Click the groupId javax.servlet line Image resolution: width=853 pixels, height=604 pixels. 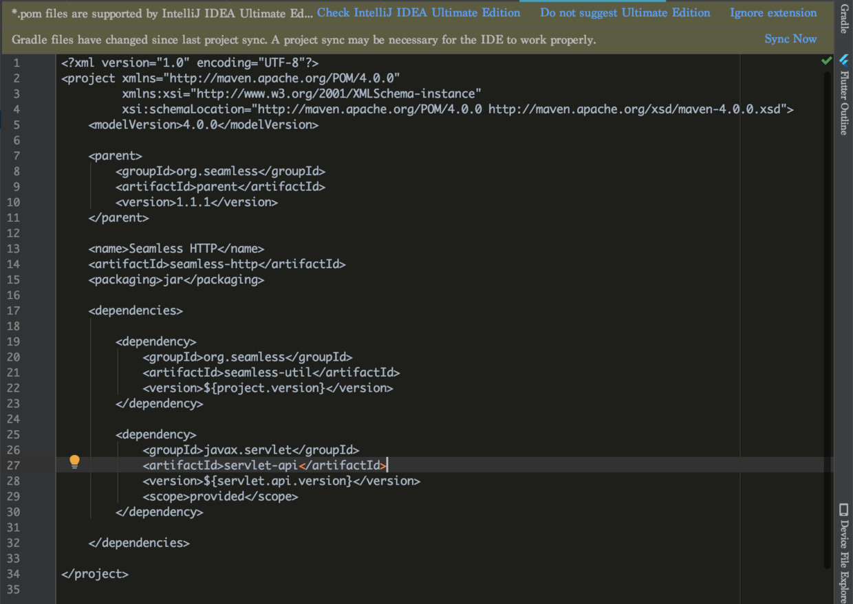[251, 450]
